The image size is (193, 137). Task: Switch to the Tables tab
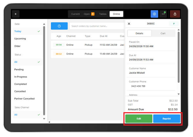coord(103,14)
